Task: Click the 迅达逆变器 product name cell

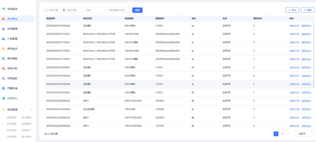Action: (x=88, y=109)
